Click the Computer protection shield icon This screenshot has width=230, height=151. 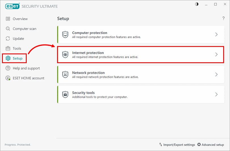click(65, 35)
